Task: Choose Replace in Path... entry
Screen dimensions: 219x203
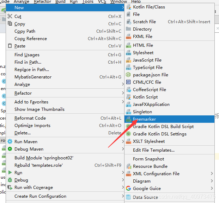Action: (65, 70)
